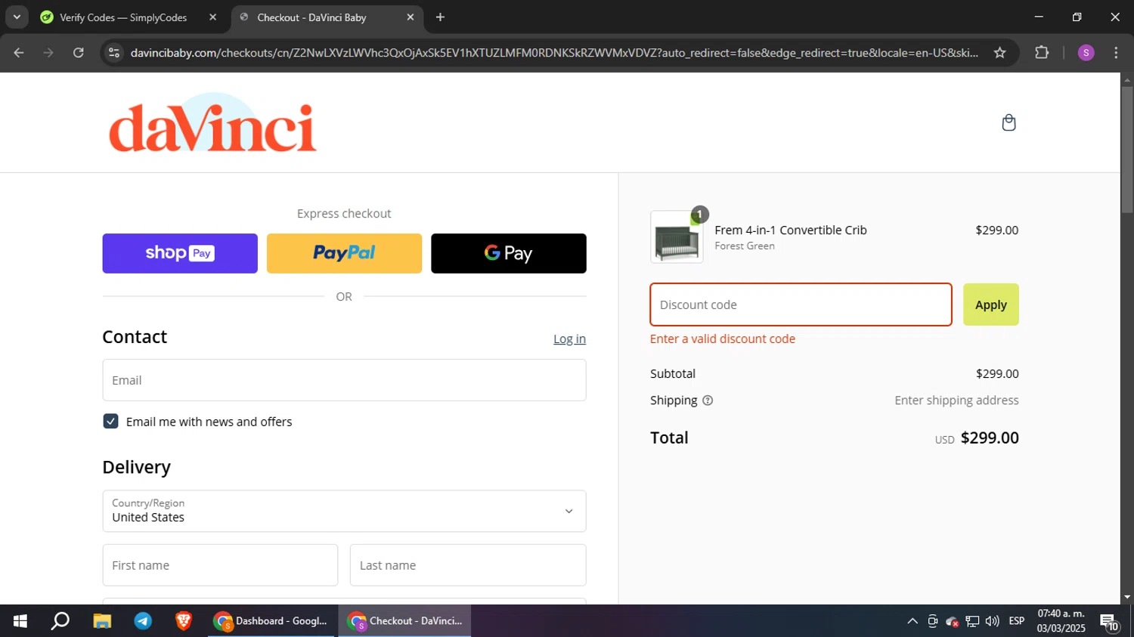
Task: Open Brave browser from the taskbar
Action: (184, 621)
